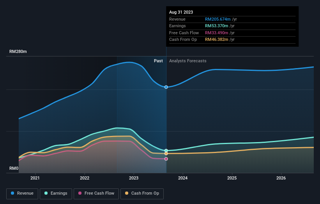Click the RM53.370m earnings value

click(217, 26)
